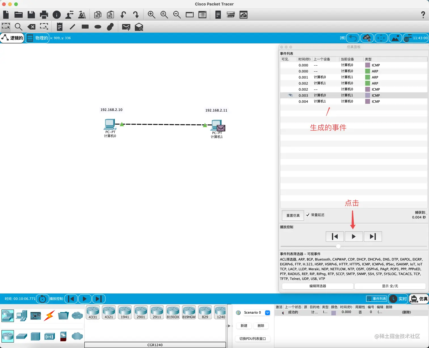Viewport: 429px width, 348px height.
Task: Reset zoom level
Action: (x=164, y=14)
